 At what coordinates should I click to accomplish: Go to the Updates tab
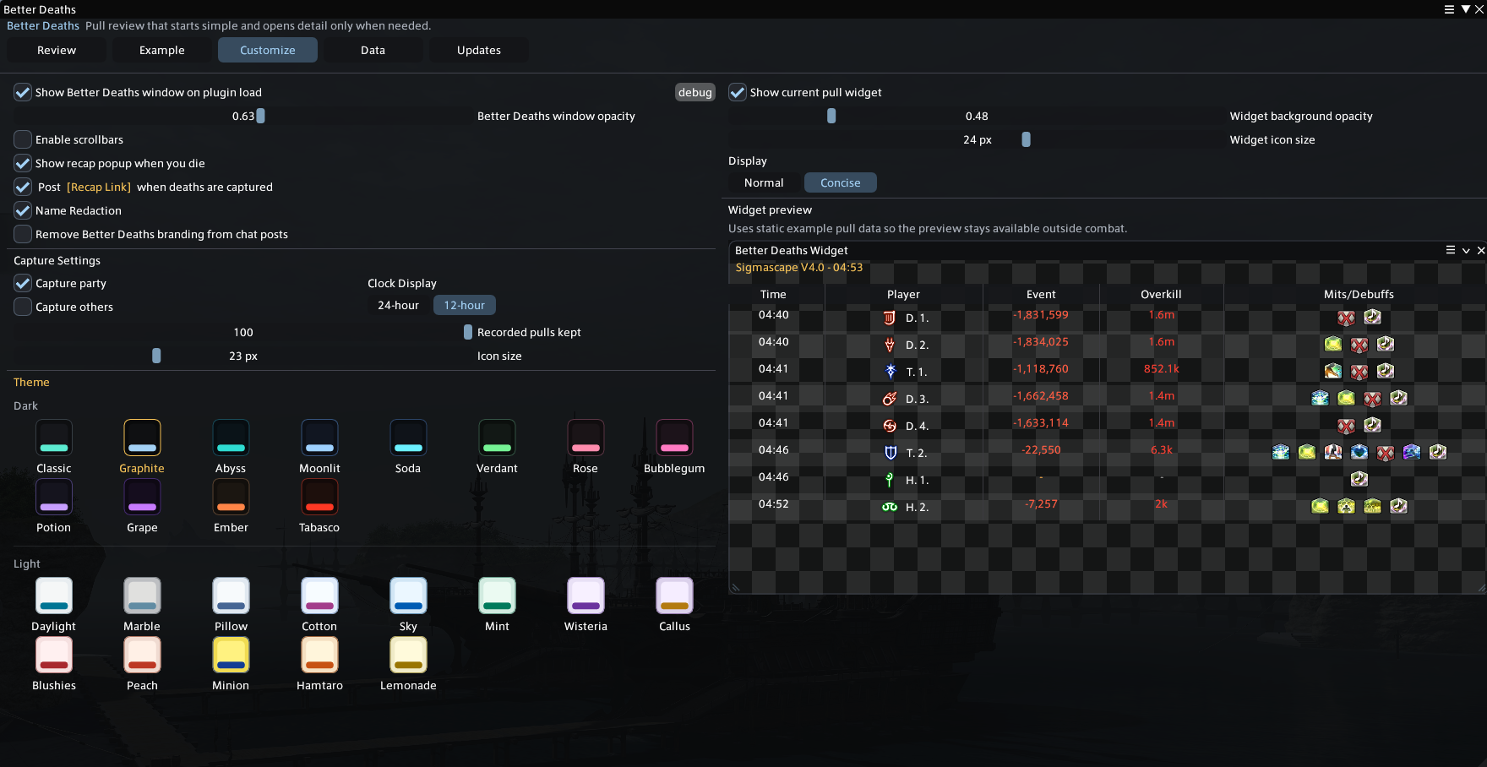coord(479,50)
